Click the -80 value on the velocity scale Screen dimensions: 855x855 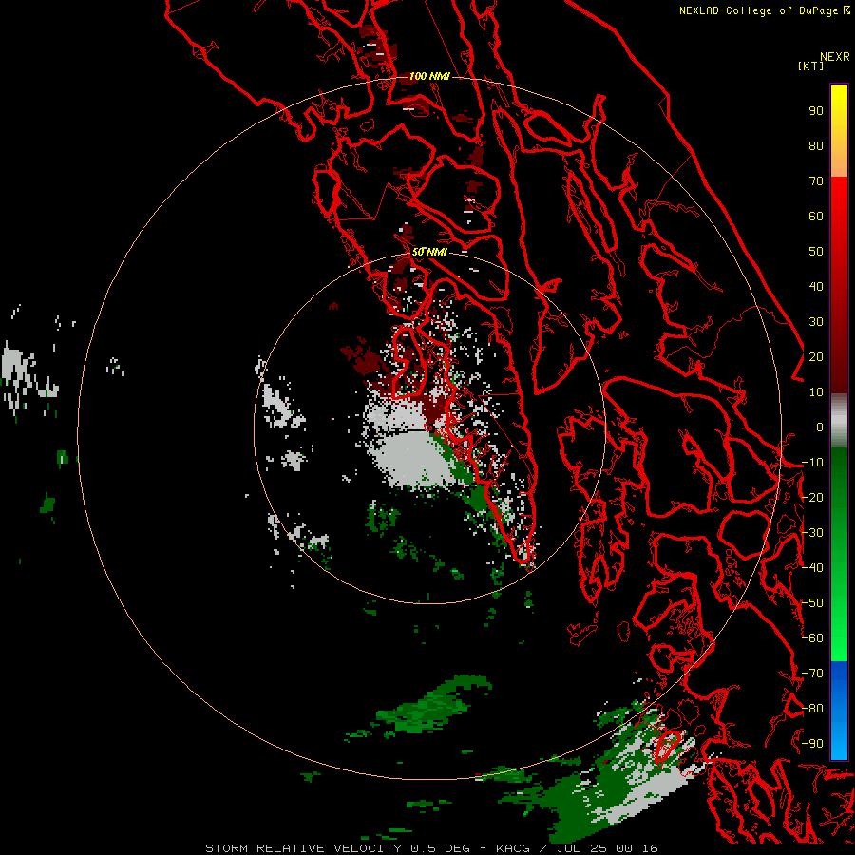(812, 709)
